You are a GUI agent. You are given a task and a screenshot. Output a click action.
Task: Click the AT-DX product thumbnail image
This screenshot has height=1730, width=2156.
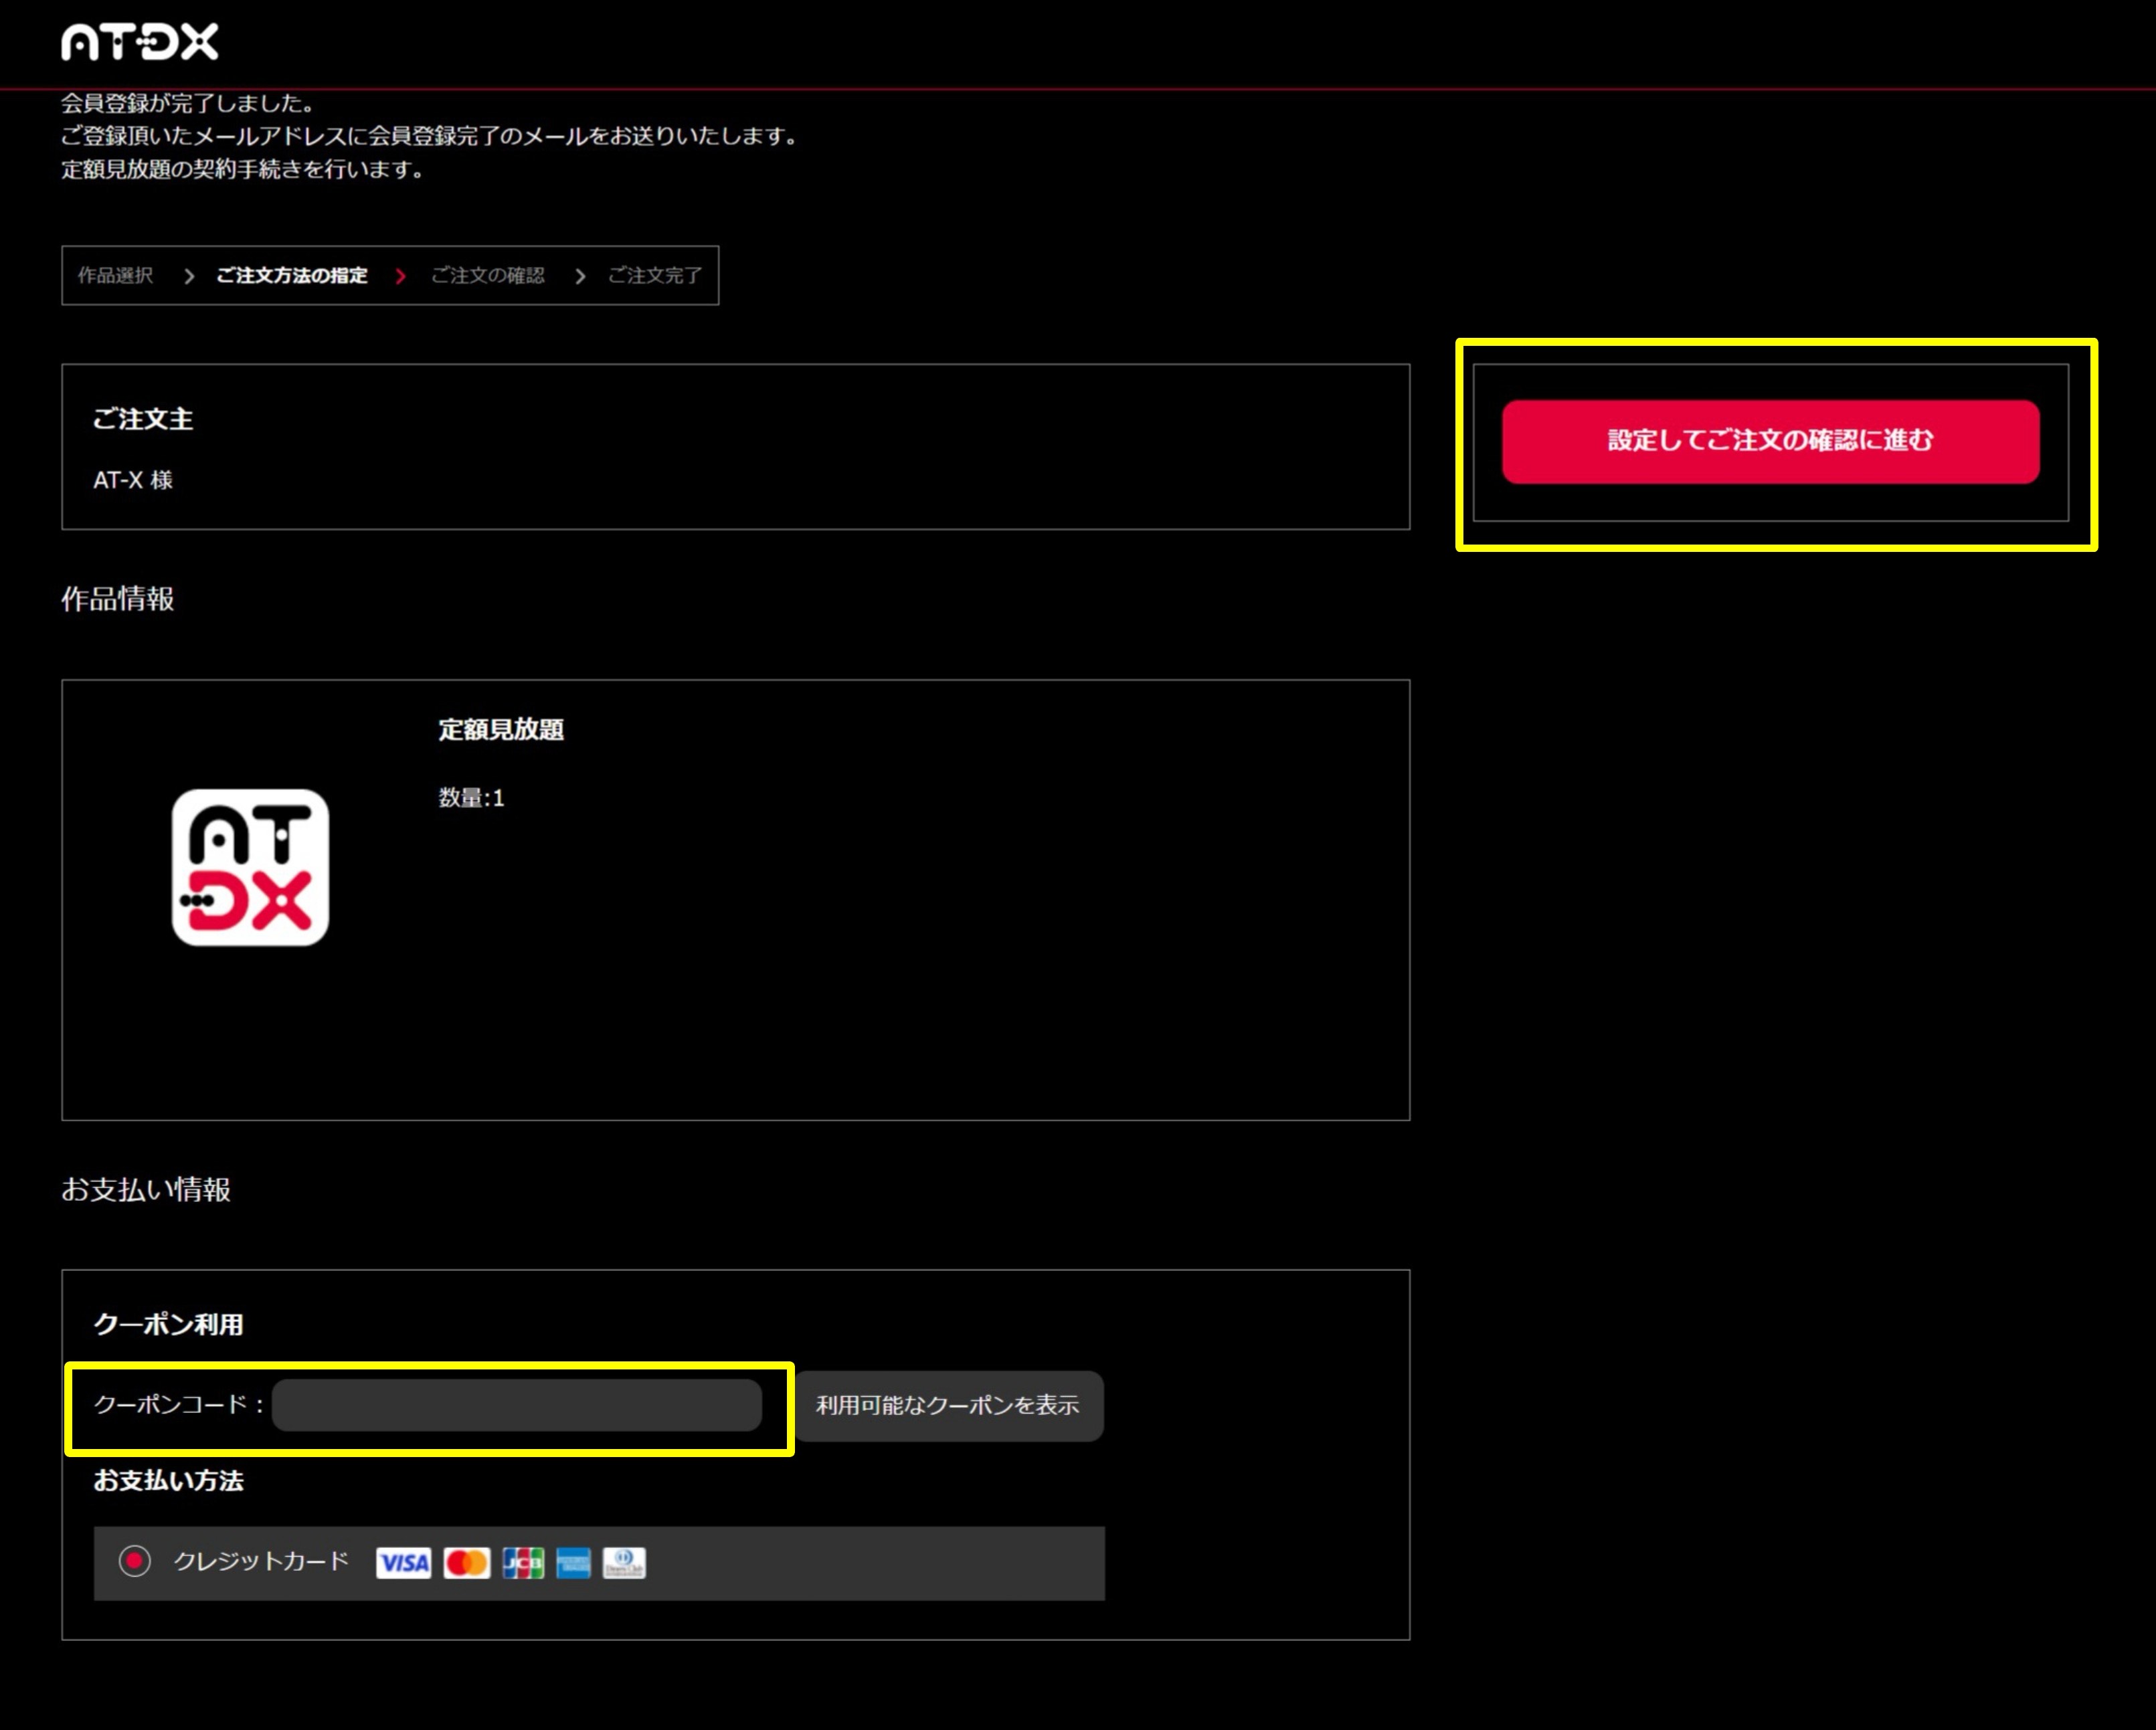click(250, 867)
